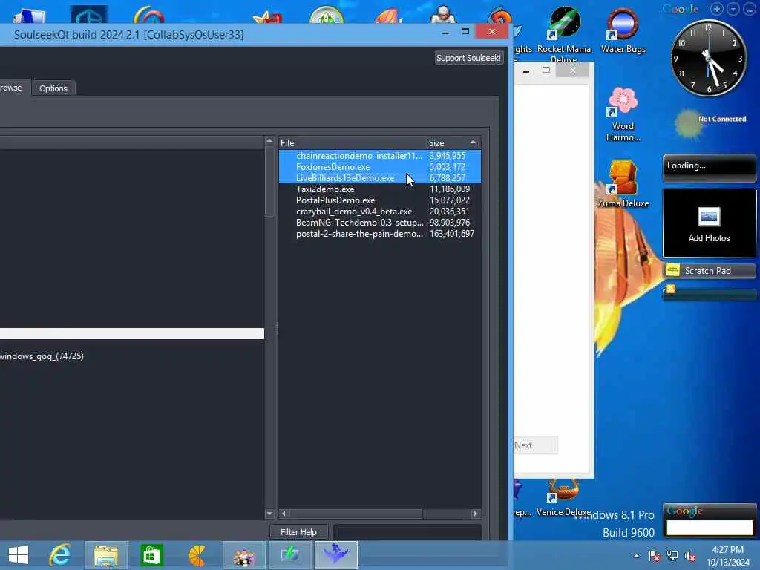The image size is (760, 570).
Task: Click the network tray icon
Action: (x=672, y=556)
